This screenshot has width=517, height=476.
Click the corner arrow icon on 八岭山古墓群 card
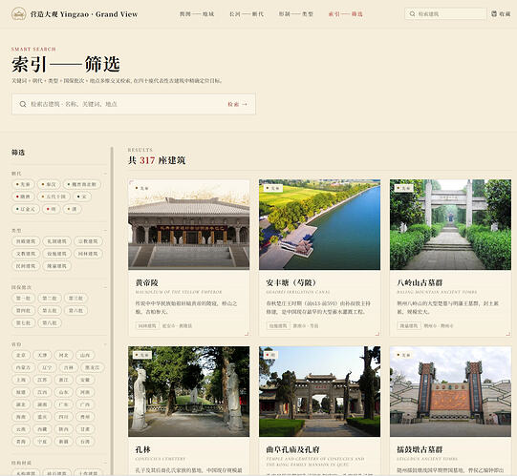508,334
